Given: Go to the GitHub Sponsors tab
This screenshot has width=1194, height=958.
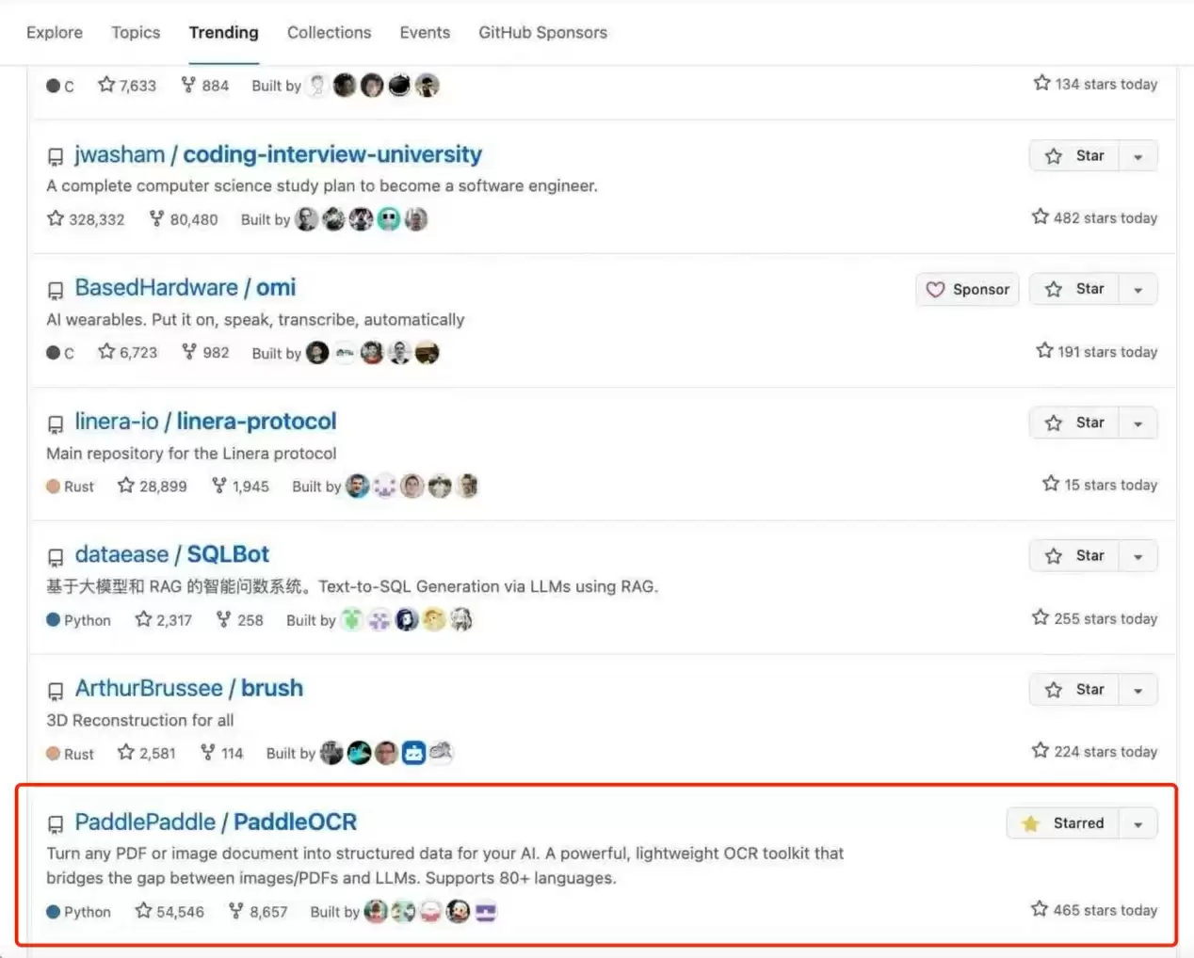Looking at the screenshot, I should click(542, 32).
